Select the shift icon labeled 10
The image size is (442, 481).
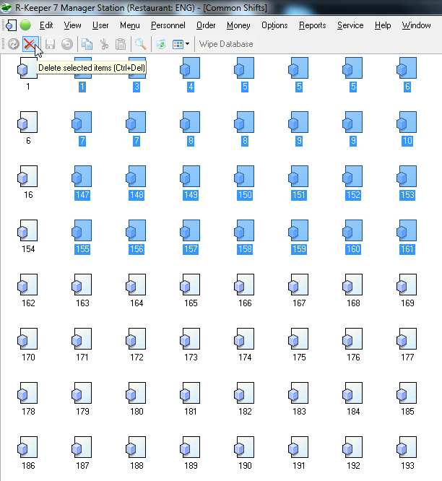point(407,122)
